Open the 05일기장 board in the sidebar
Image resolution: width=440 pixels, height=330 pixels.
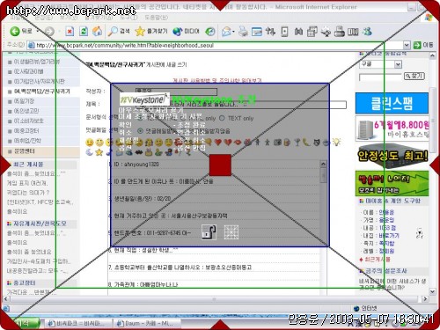pos(24,101)
